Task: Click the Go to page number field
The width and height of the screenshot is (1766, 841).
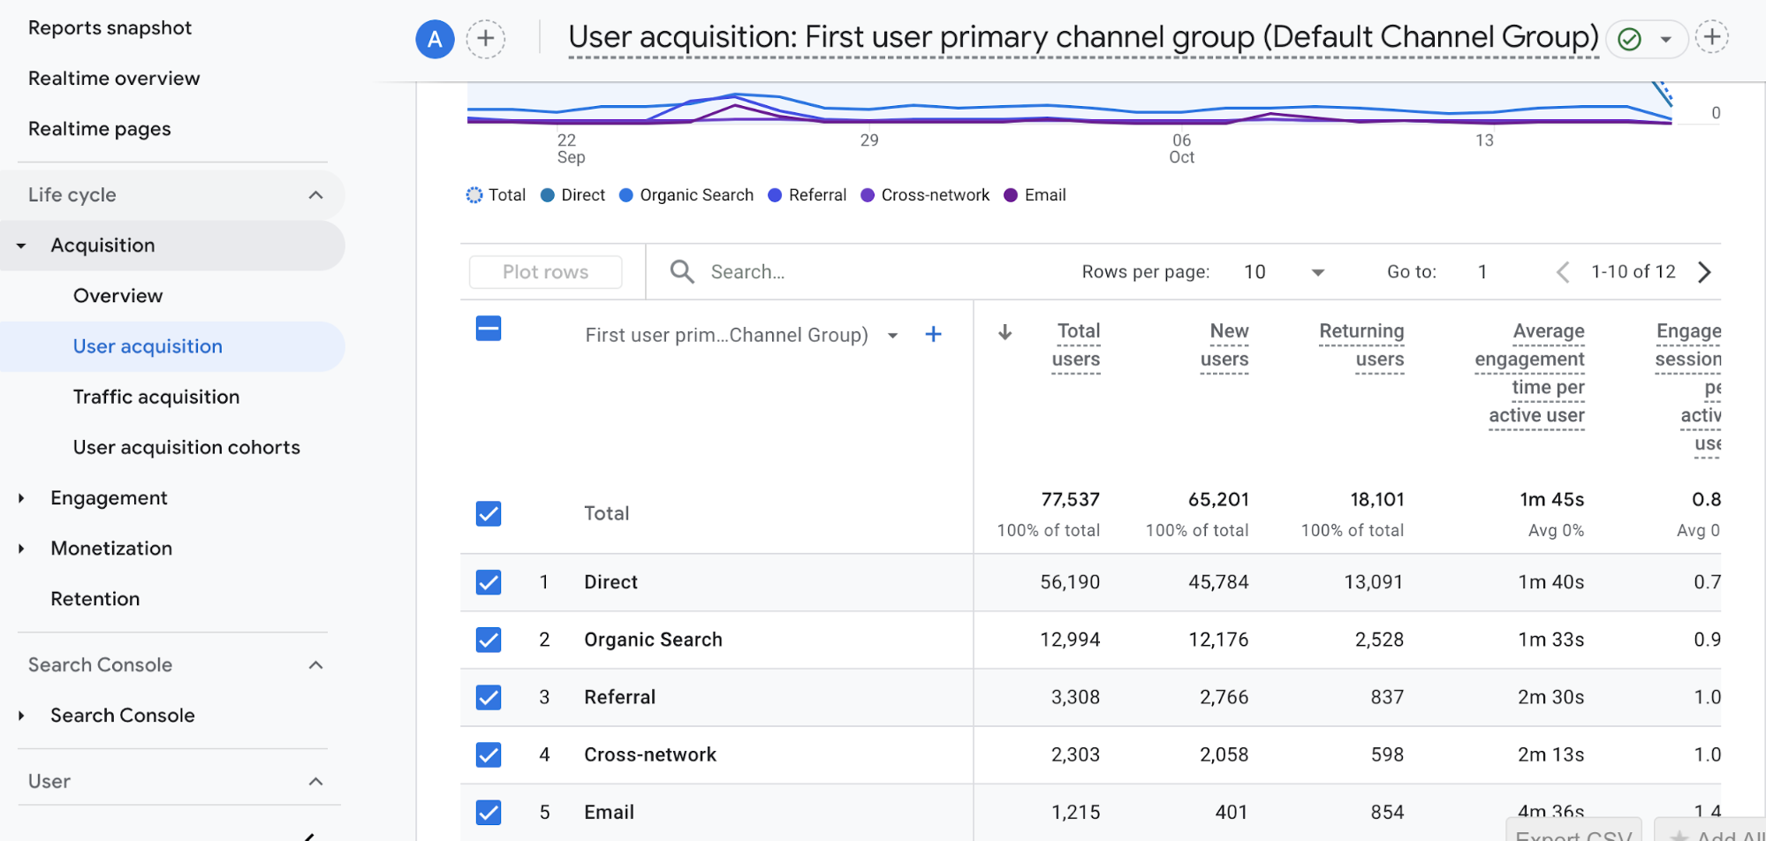Action: [1482, 272]
